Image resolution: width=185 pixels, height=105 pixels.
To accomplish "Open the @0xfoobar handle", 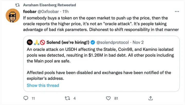I will [49, 12].
